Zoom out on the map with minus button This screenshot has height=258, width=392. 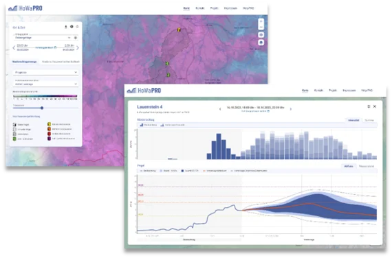tap(261, 27)
